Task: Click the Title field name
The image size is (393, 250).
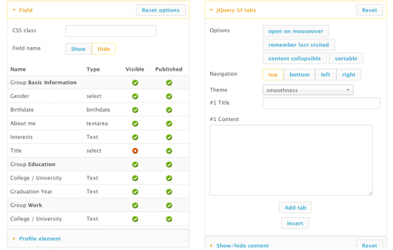Action: tap(16, 151)
